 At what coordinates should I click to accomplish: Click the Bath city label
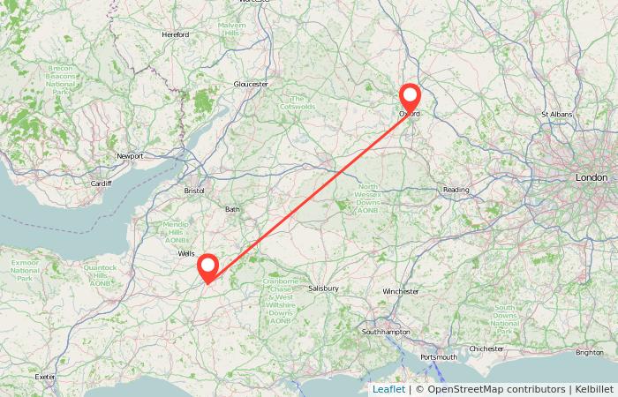(x=232, y=210)
